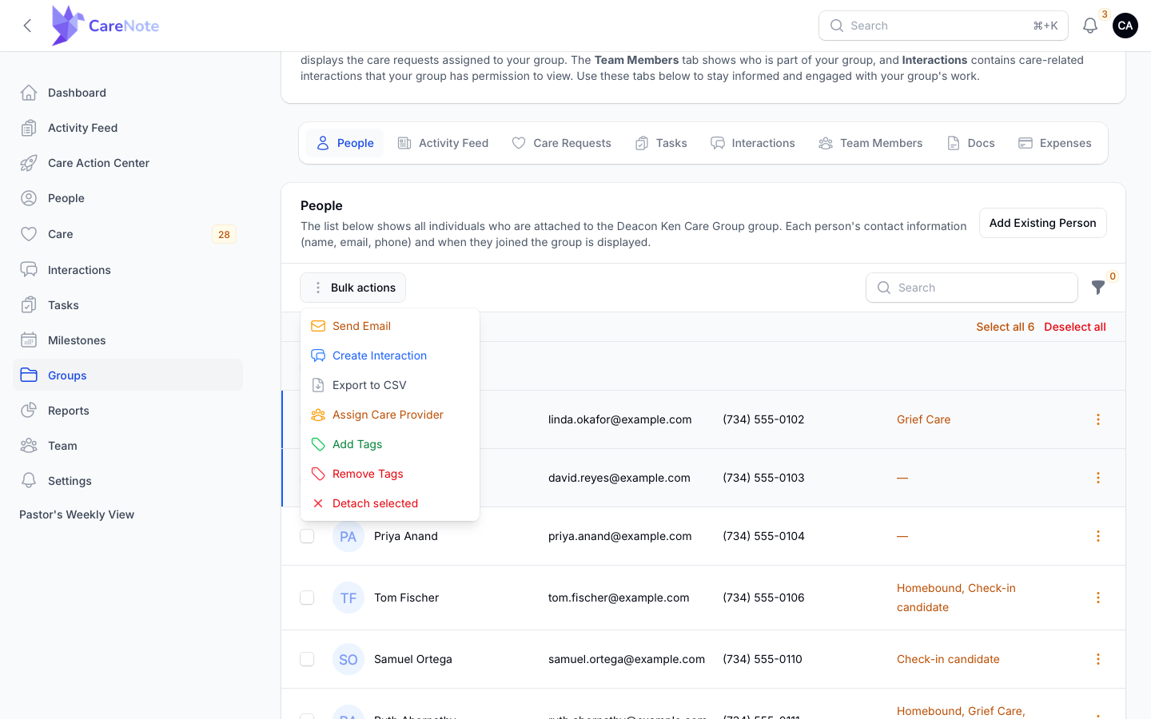1151x719 pixels.
Task: Click the name Priya Anand
Action: pos(406,536)
